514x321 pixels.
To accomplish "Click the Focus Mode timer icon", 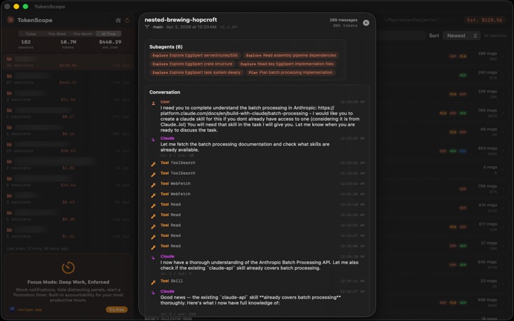I will 68,267.
